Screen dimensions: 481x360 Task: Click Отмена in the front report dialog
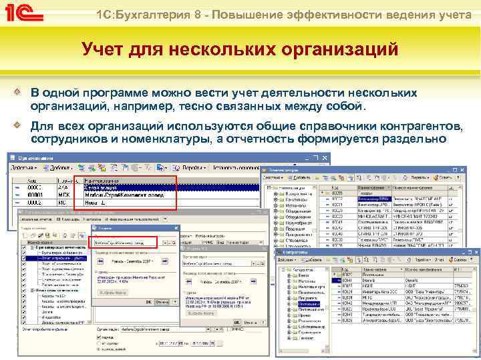[x=162, y=302]
